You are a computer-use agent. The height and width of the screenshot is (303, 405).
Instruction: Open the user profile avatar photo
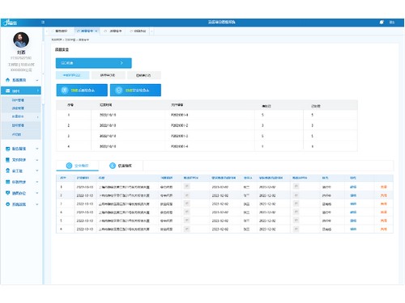click(21, 40)
